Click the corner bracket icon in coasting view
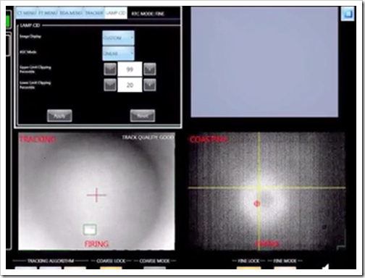 341,248
